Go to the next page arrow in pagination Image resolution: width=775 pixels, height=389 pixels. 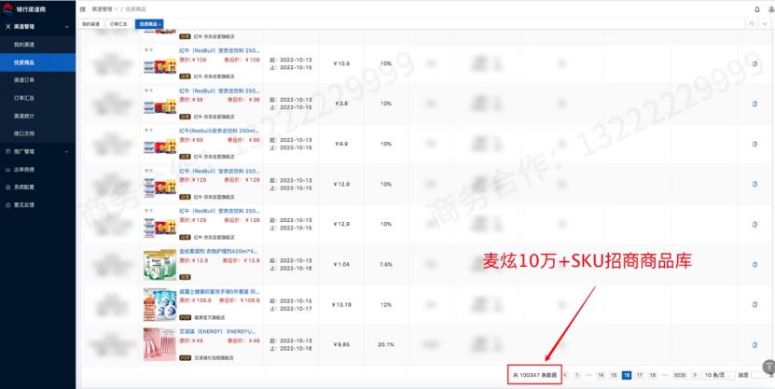pyautogui.click(x=695, y=375)
